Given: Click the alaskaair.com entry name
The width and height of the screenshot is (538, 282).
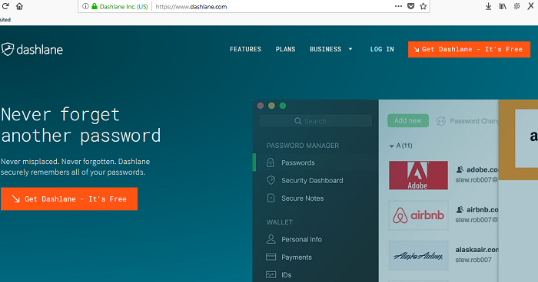Looking at the screenshot, I should [x=477, y=250].
